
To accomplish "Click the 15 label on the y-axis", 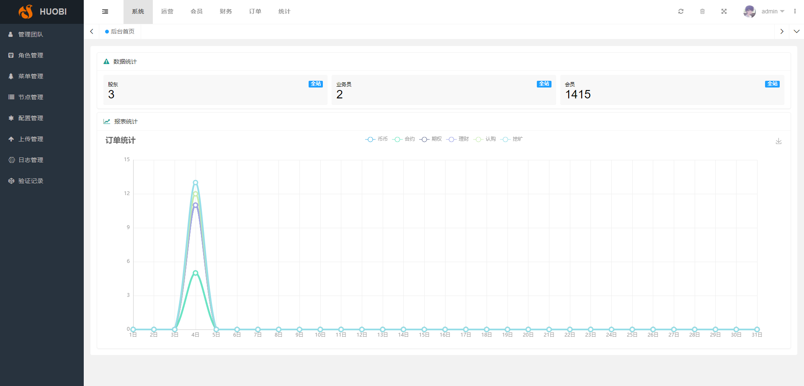I will (x=127, y=160).
